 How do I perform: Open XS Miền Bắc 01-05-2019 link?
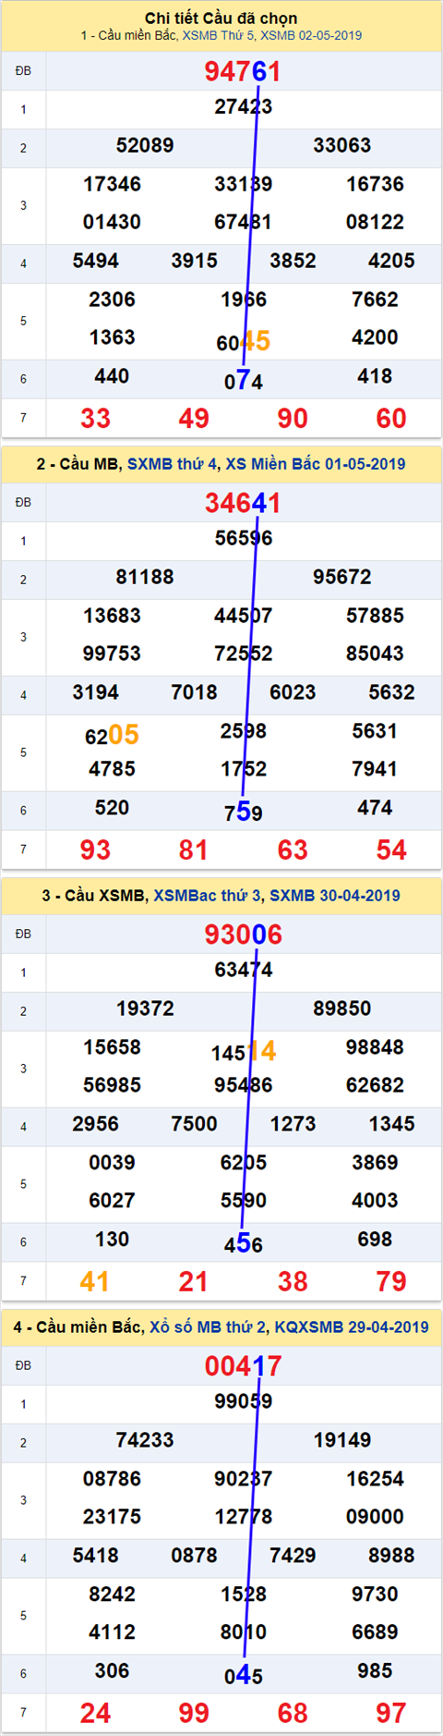pos(316,464)
